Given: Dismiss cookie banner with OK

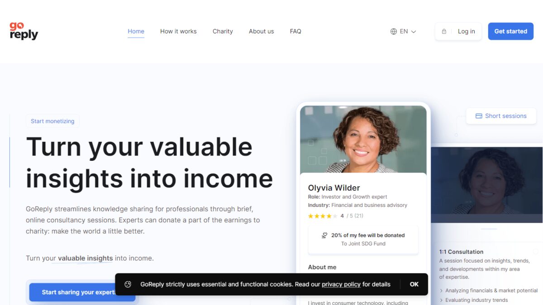Looking at the screenshot, I should point(414,284).
